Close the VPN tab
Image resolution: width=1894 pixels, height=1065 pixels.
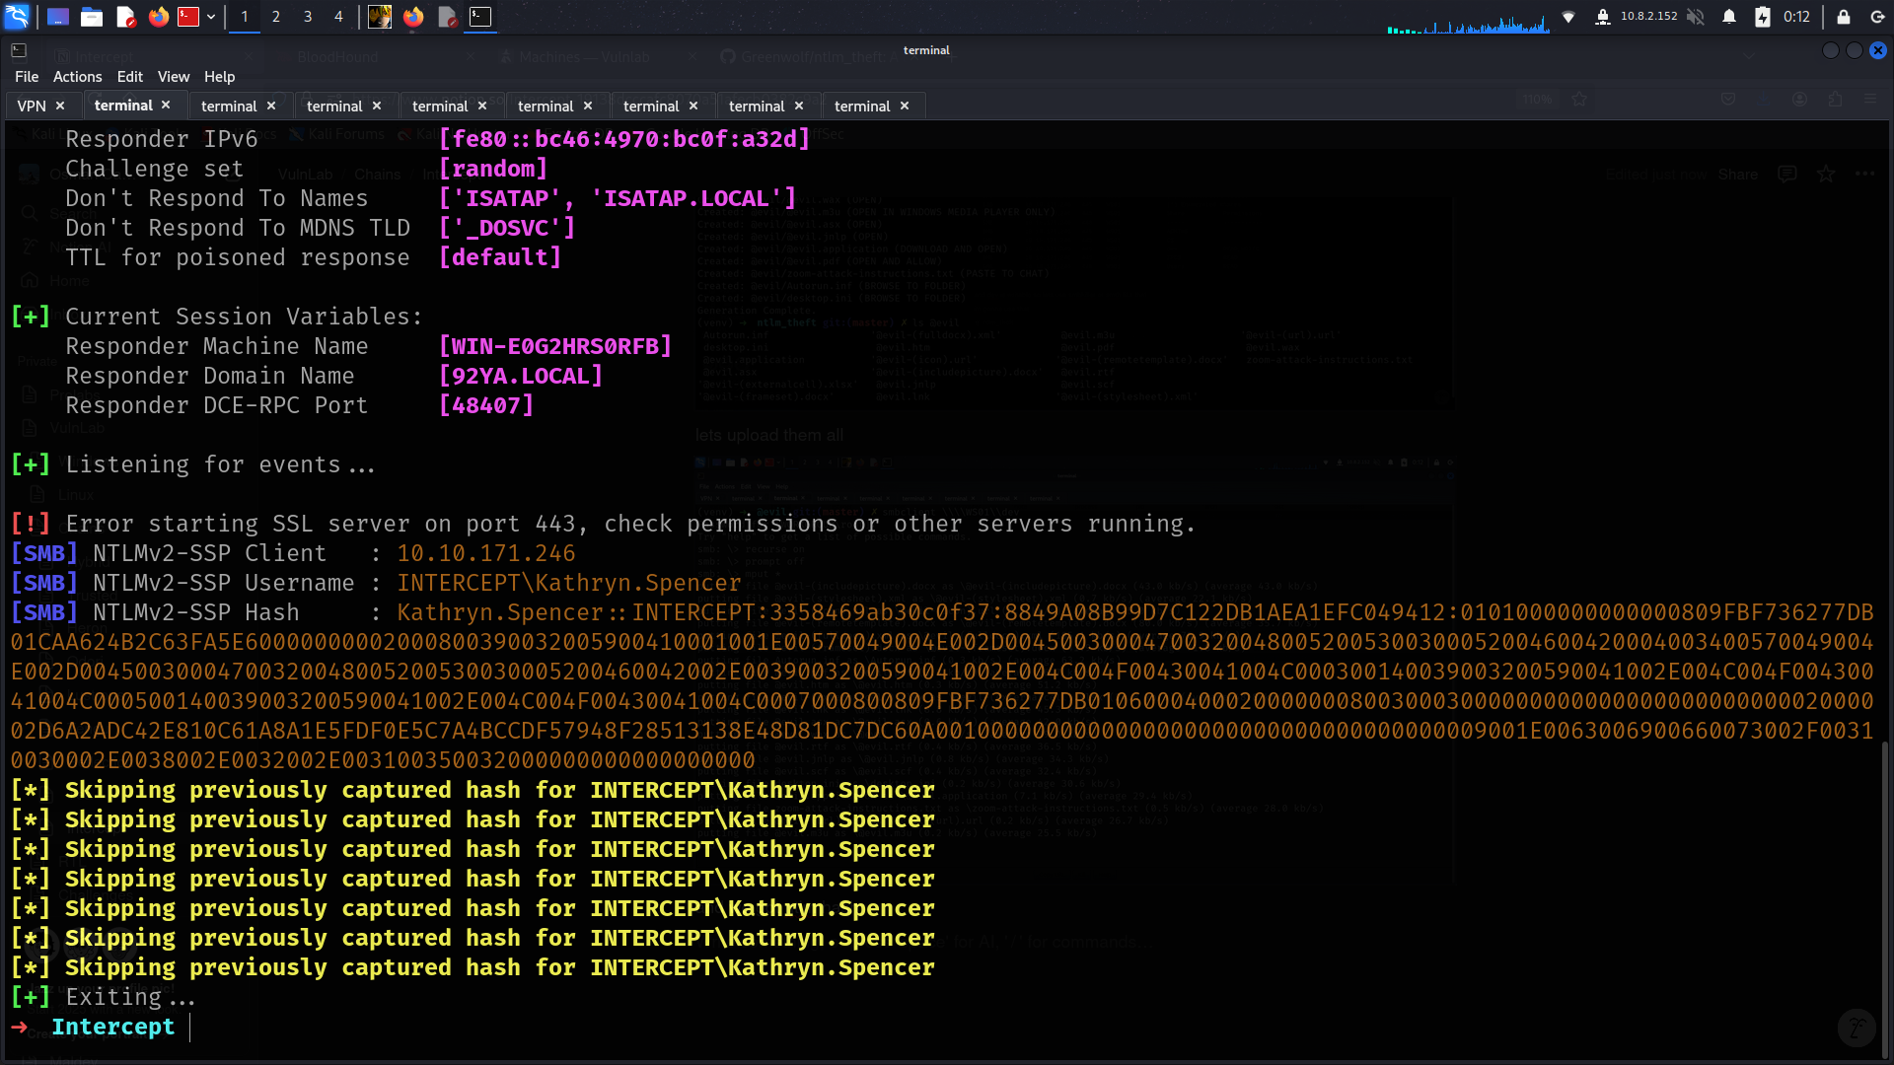click(x=60, y=106)
